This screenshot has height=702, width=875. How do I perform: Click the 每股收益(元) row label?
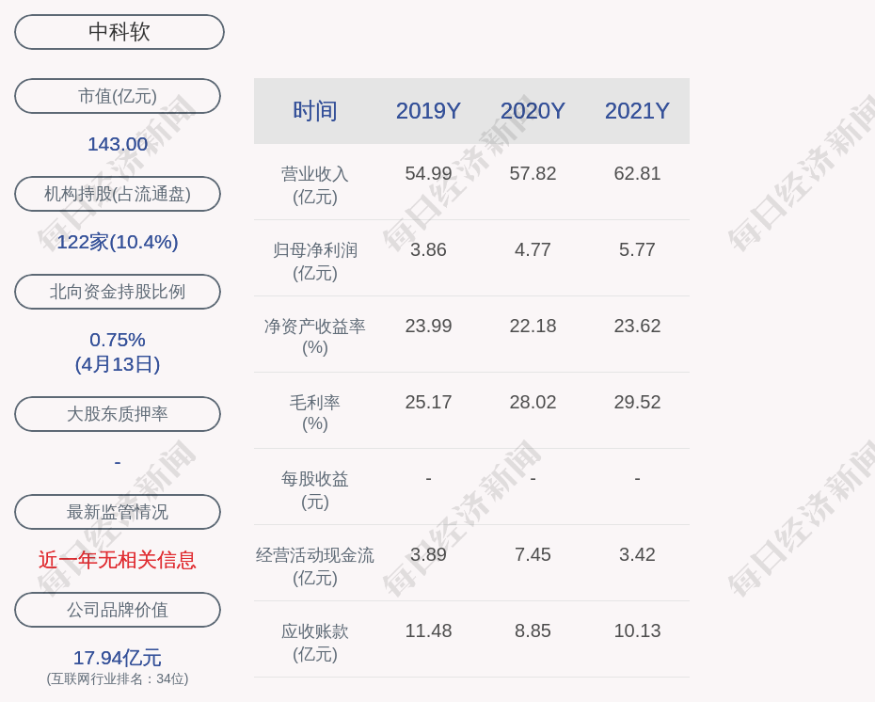pyautogui.click(x=315, y=490)
